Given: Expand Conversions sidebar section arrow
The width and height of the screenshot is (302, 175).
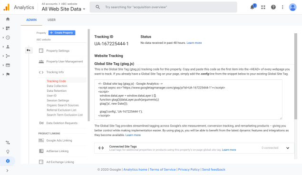Looking at the screenshot, I should pyautogui.click(x=3, y=74).
